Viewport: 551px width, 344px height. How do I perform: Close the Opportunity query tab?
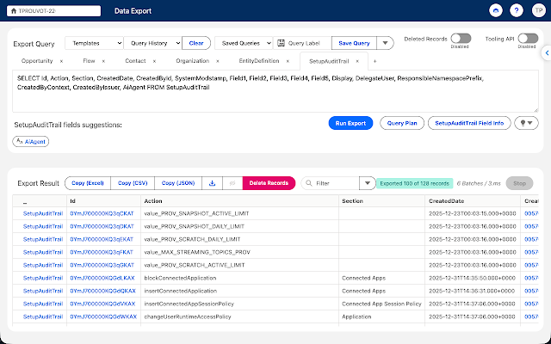(61, 61)
